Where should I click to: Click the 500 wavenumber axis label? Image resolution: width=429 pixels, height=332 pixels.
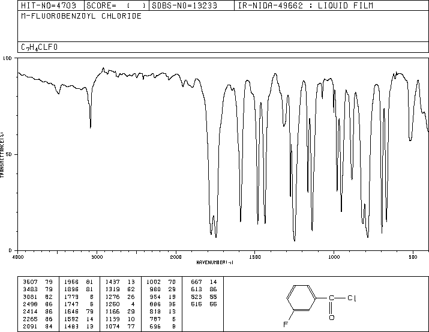[413, 257]
